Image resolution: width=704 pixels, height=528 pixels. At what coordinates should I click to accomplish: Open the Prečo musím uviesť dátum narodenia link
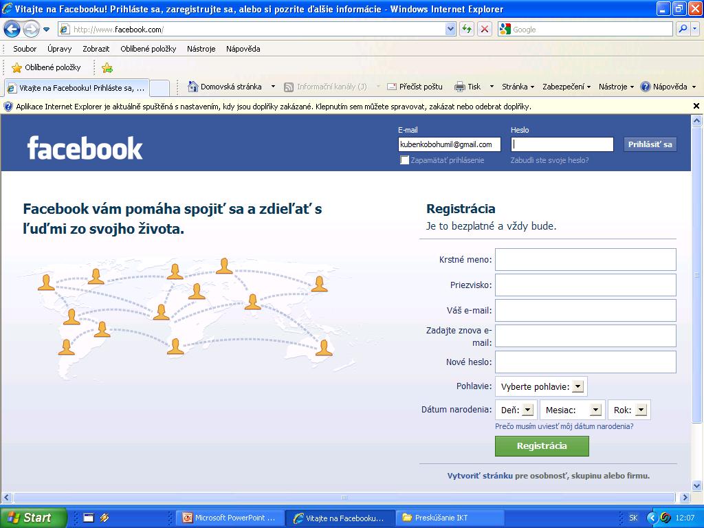click(564, 426)
